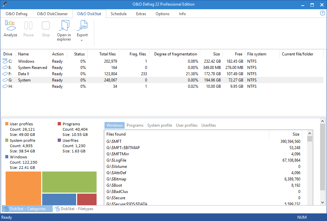Open the Info tab
Image resolution: width=327 pixels, height=221 pixels.
click(x=182, y=14)
